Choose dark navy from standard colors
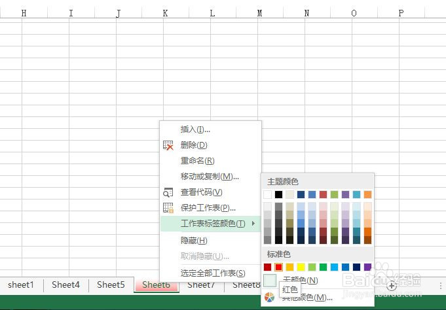Screen dimensions: 446x310 click(x=357, y=267)
